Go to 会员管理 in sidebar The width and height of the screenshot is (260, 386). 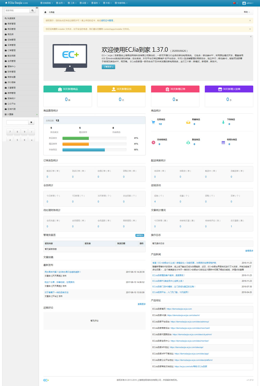(x=21, y=61)
